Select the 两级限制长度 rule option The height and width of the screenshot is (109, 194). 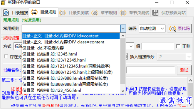[x=71, y=84]
